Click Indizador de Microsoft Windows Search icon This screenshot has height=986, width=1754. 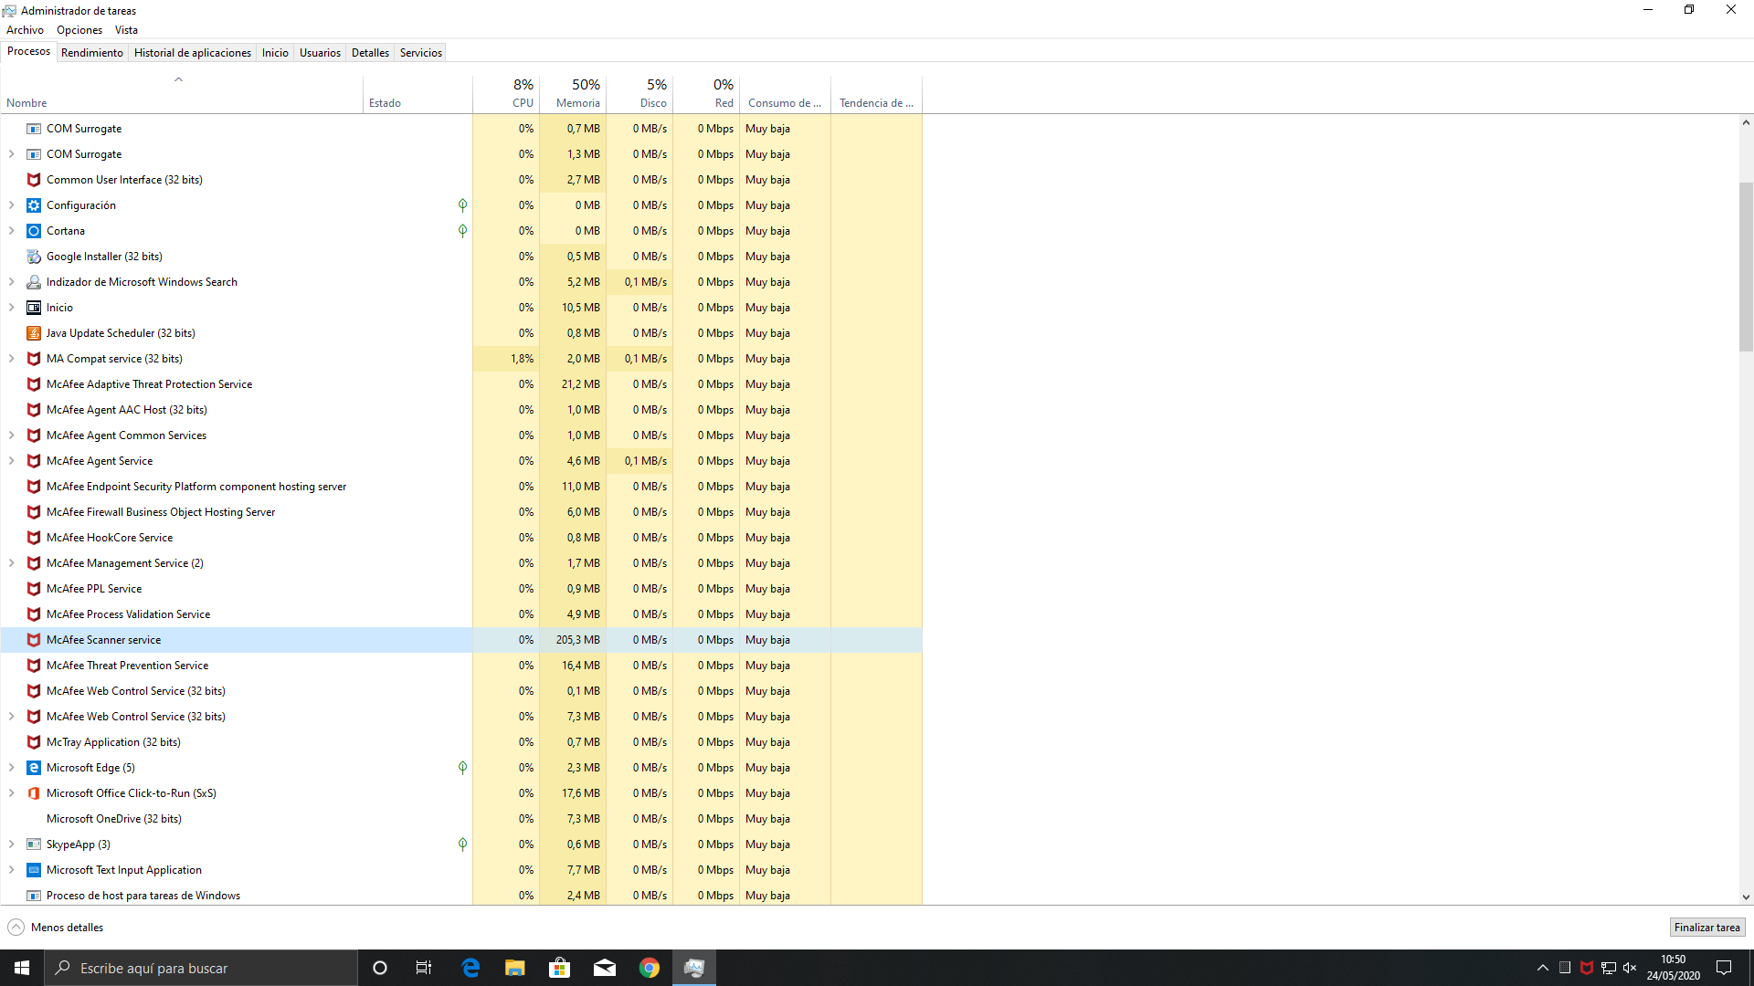(x=34, y=282)
